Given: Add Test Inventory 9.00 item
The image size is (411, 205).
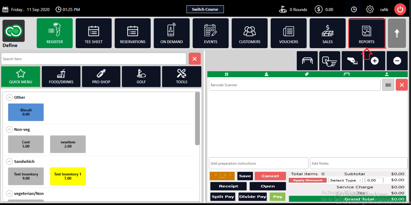Looking at the screenshot, I should coord(26,176).
